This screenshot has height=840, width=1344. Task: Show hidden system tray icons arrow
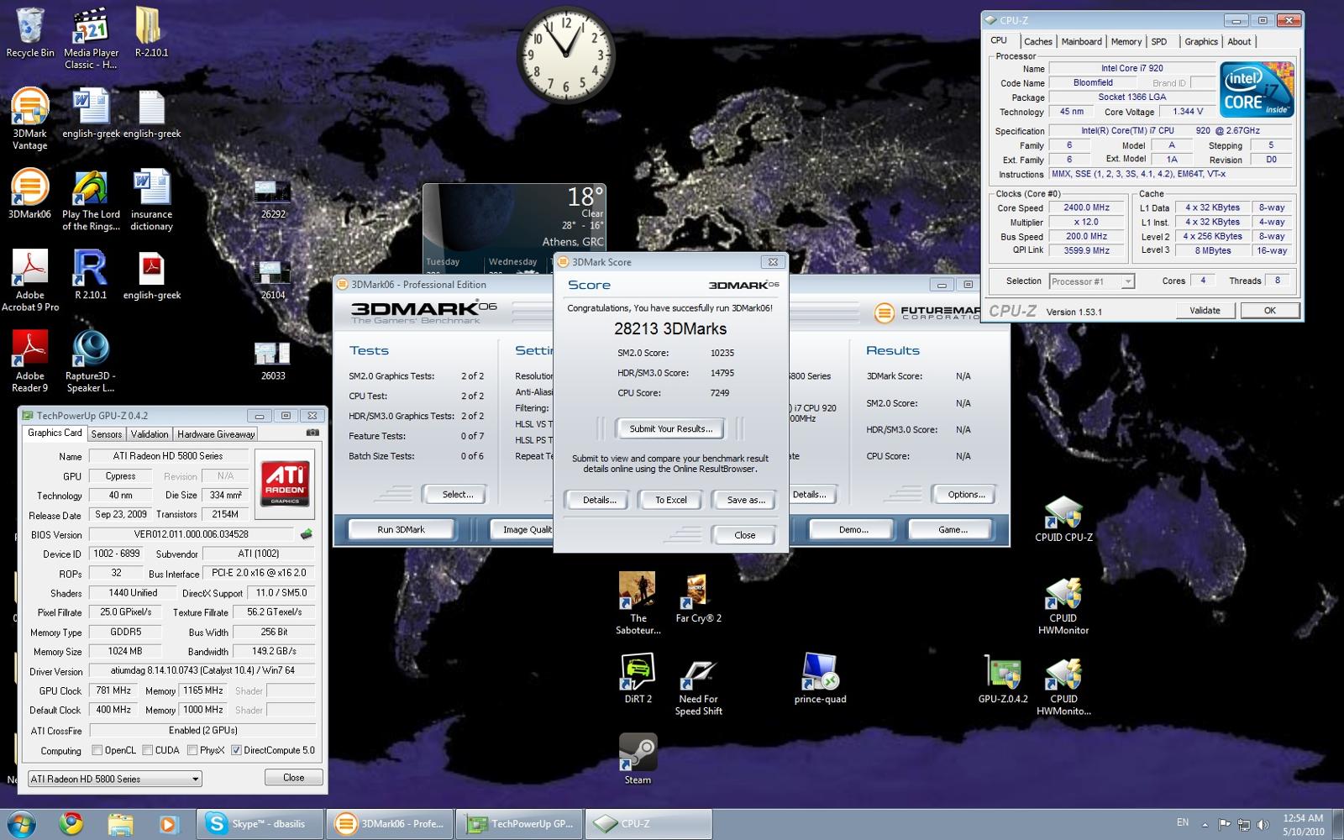(x=1205, y=824)
